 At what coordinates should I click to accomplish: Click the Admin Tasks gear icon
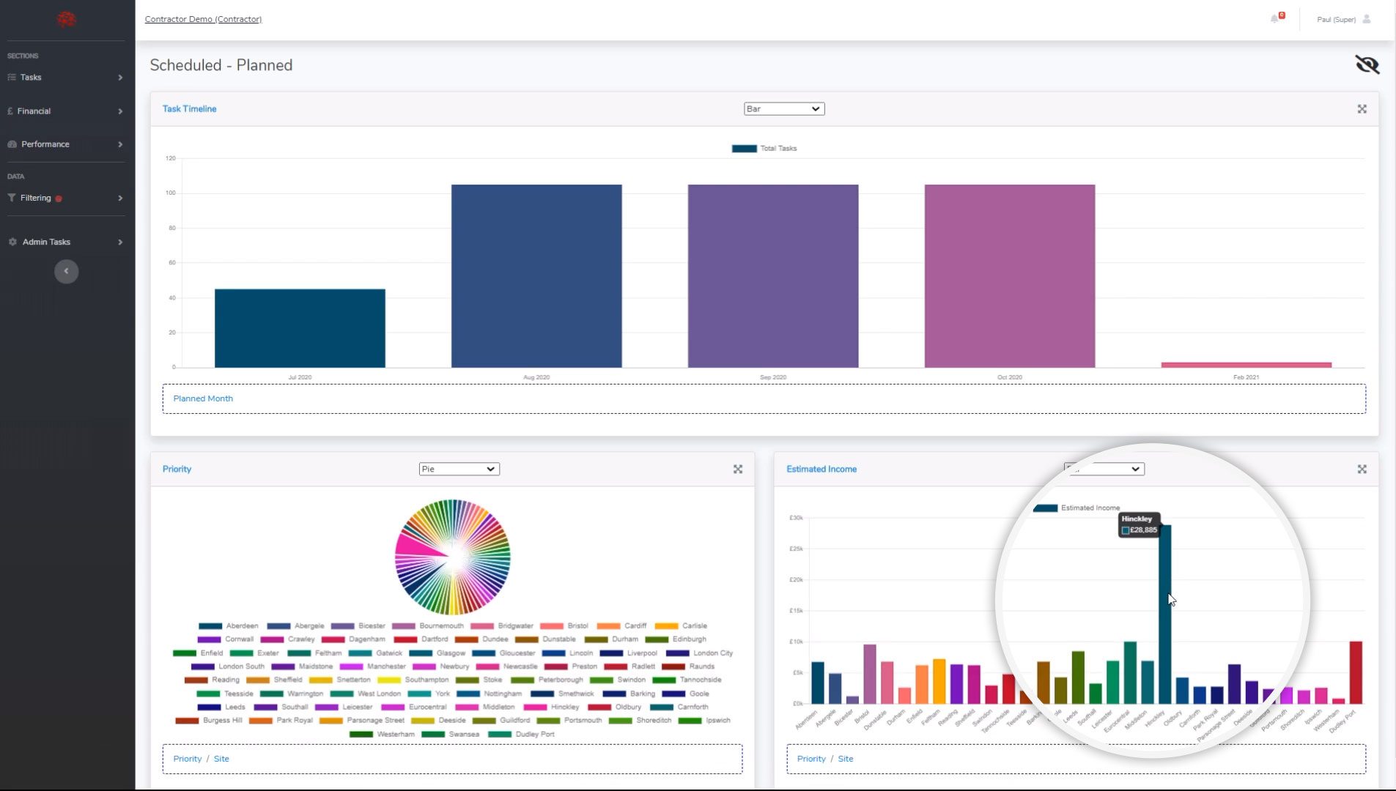(12, 242)
